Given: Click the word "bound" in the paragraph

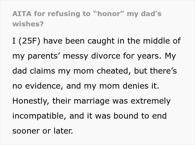Looking at the screenshot, I should click(x=126, y=116).
